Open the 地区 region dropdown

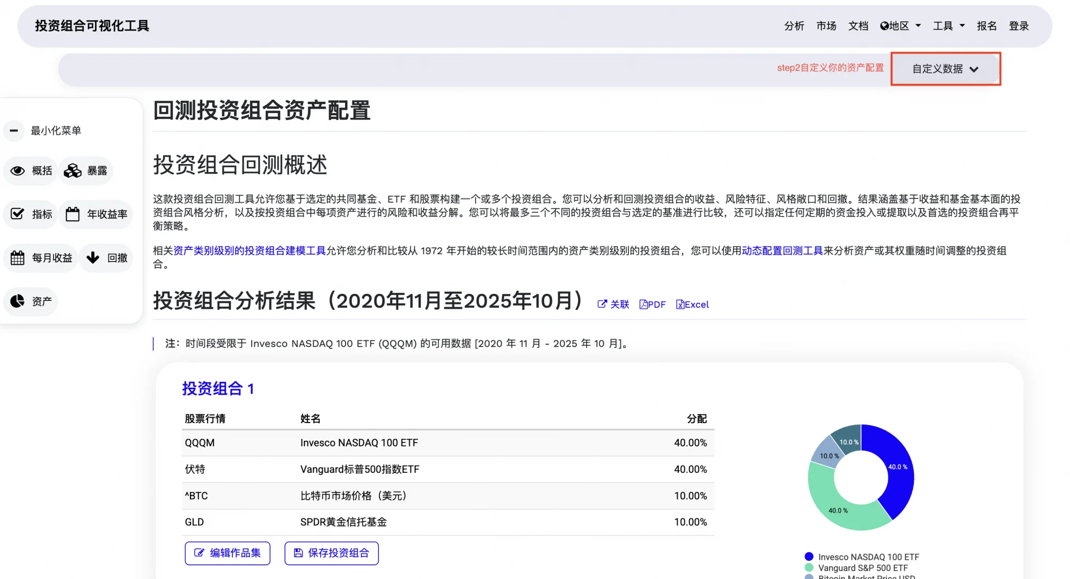[x=900, y=25]
